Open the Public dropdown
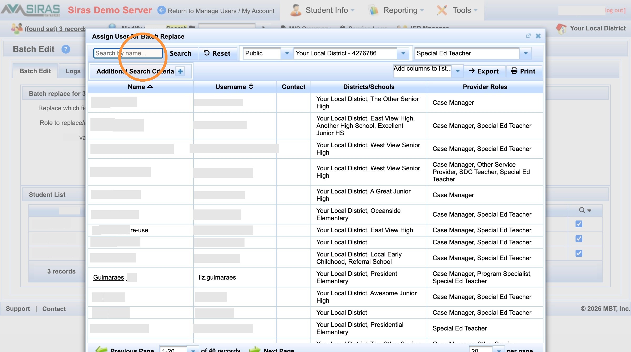The width and height of the screenshot is (631, 352). [268, 53]
